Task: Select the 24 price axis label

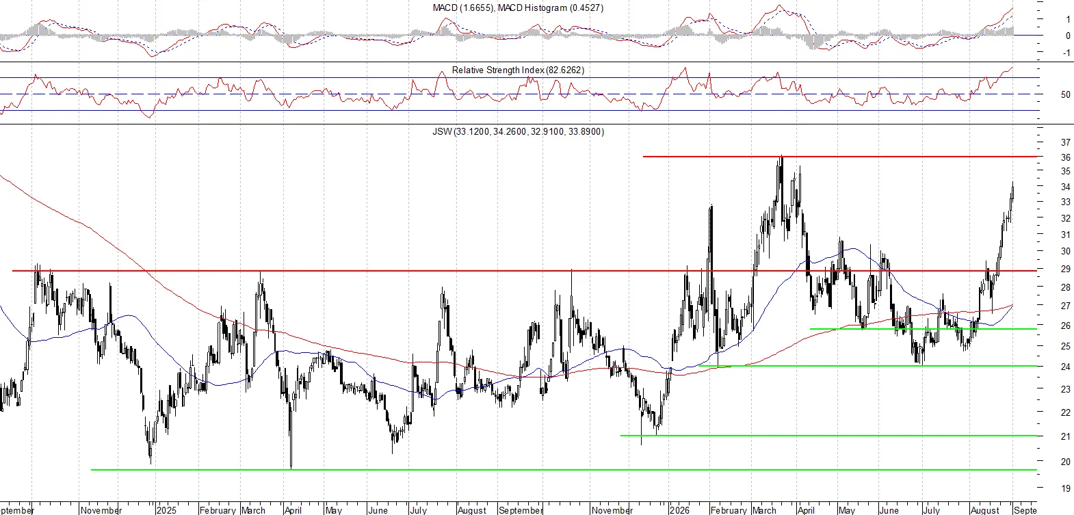Action: (1066, 367)
